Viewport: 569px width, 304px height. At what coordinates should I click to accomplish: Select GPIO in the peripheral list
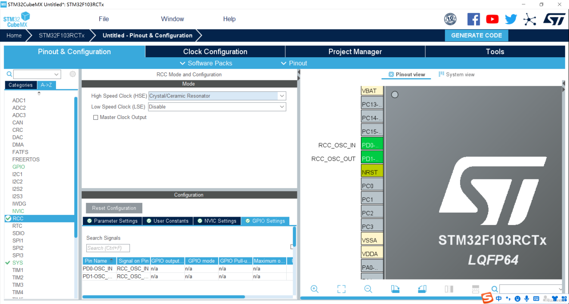pos(19,167)
